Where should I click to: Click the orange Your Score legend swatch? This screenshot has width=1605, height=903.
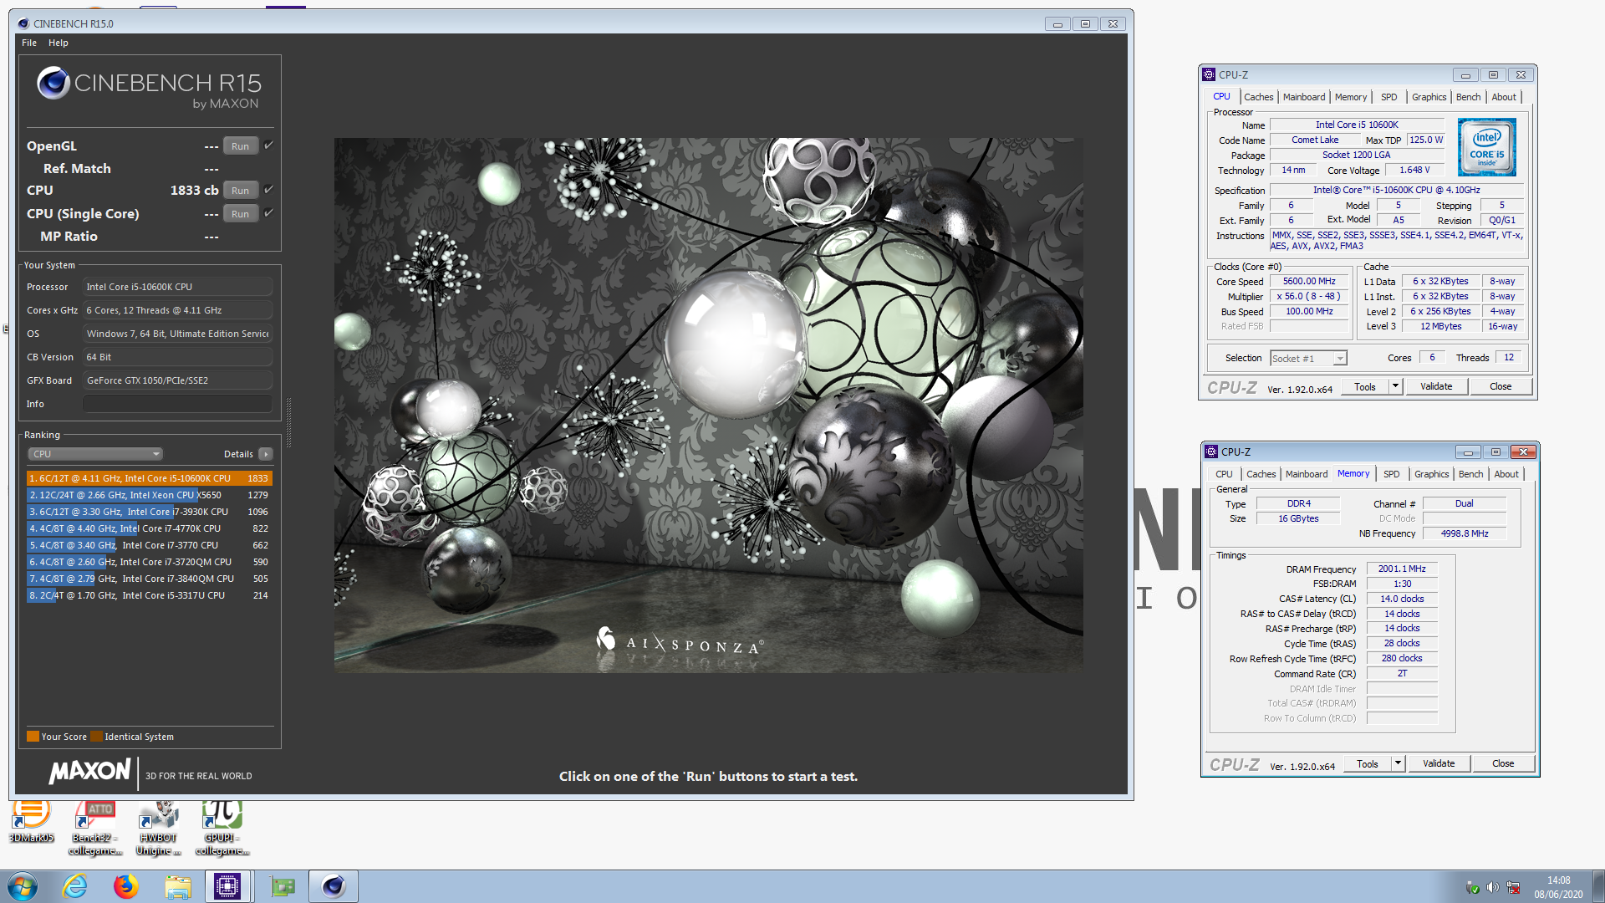33,737
